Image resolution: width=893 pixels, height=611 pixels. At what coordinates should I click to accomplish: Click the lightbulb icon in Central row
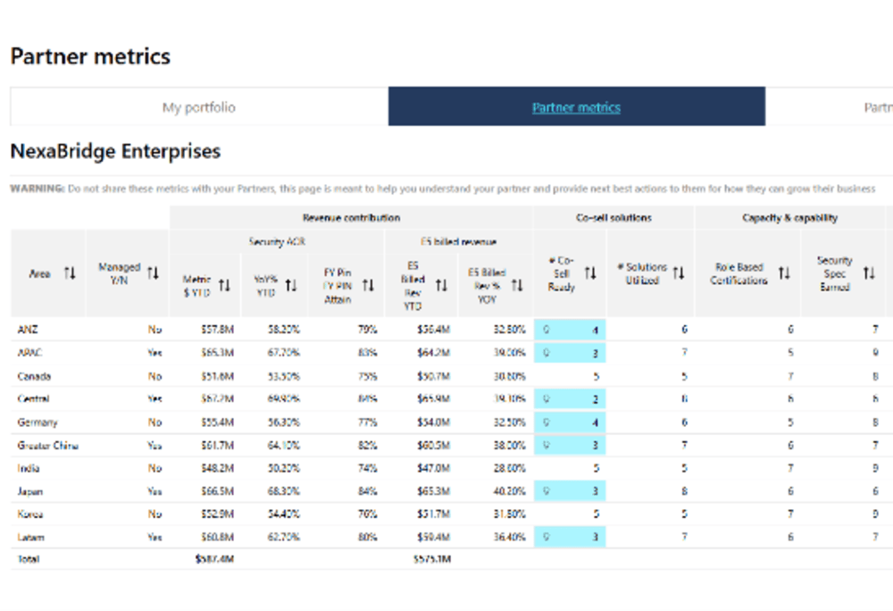(x=547, y=398)
